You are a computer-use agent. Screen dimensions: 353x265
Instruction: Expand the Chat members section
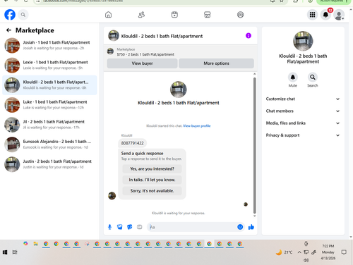[x=303, y=111]
